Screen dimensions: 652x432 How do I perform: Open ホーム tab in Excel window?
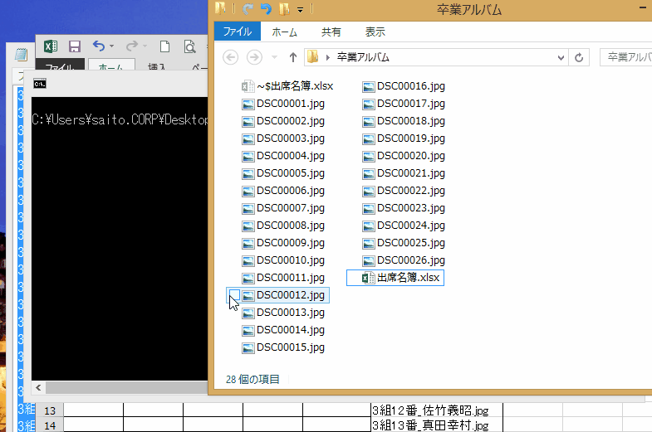pyautogui.click(x=111, y=66)
